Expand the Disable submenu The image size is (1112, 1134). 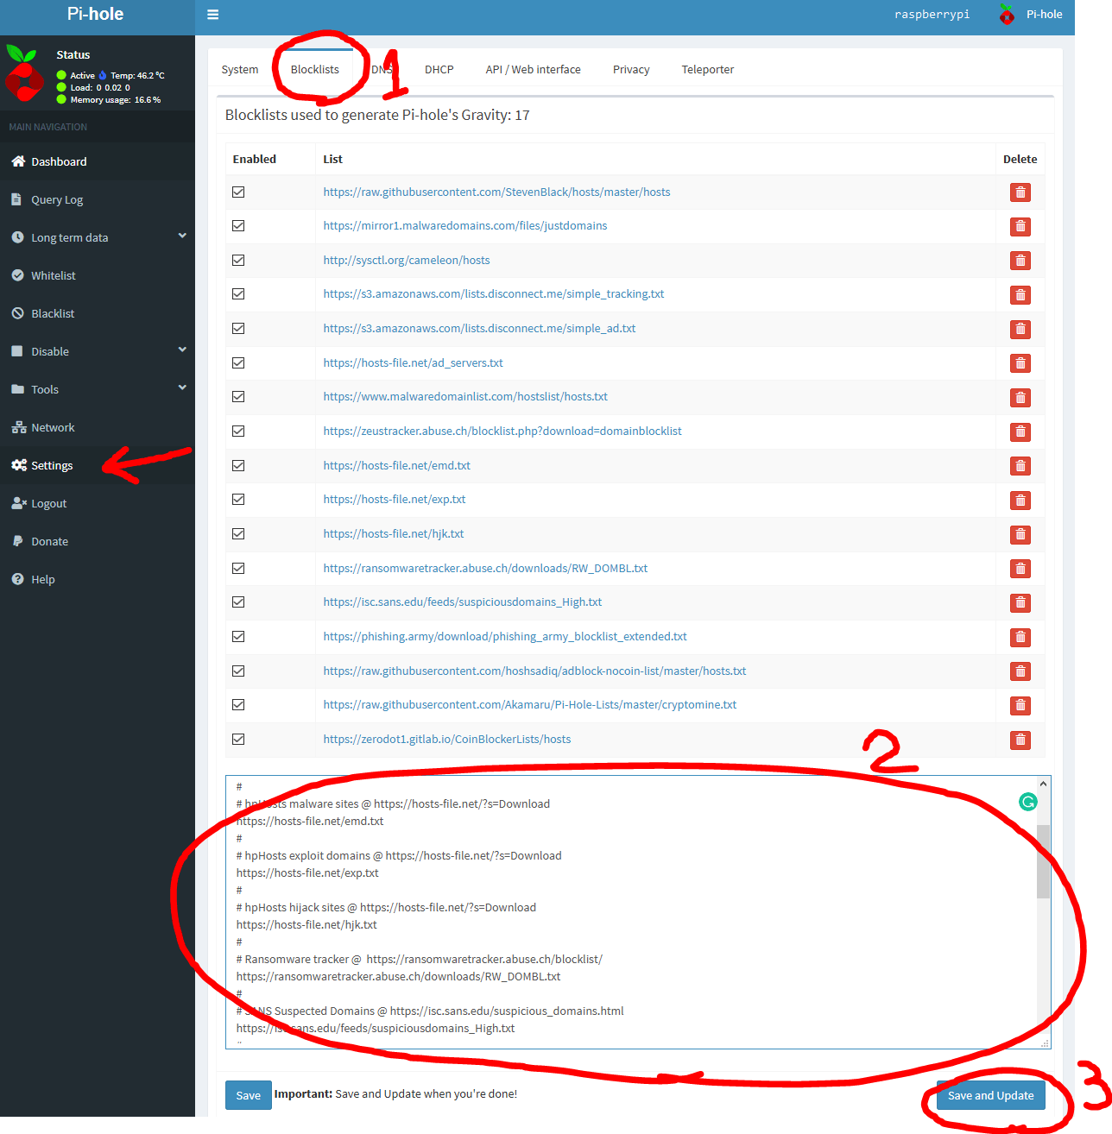click(98, 351)
